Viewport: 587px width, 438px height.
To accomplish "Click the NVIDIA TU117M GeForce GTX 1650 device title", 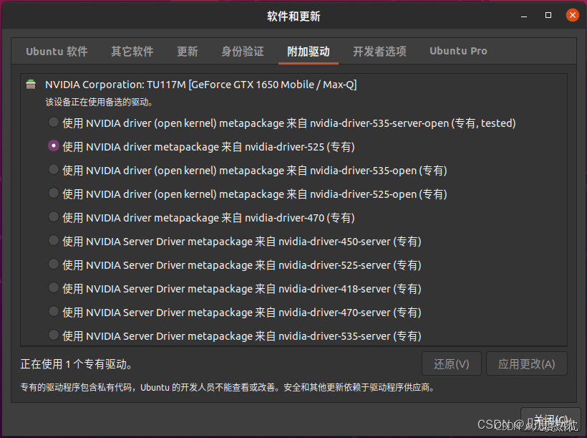I will pyautogui.click(x=200, y=85).
